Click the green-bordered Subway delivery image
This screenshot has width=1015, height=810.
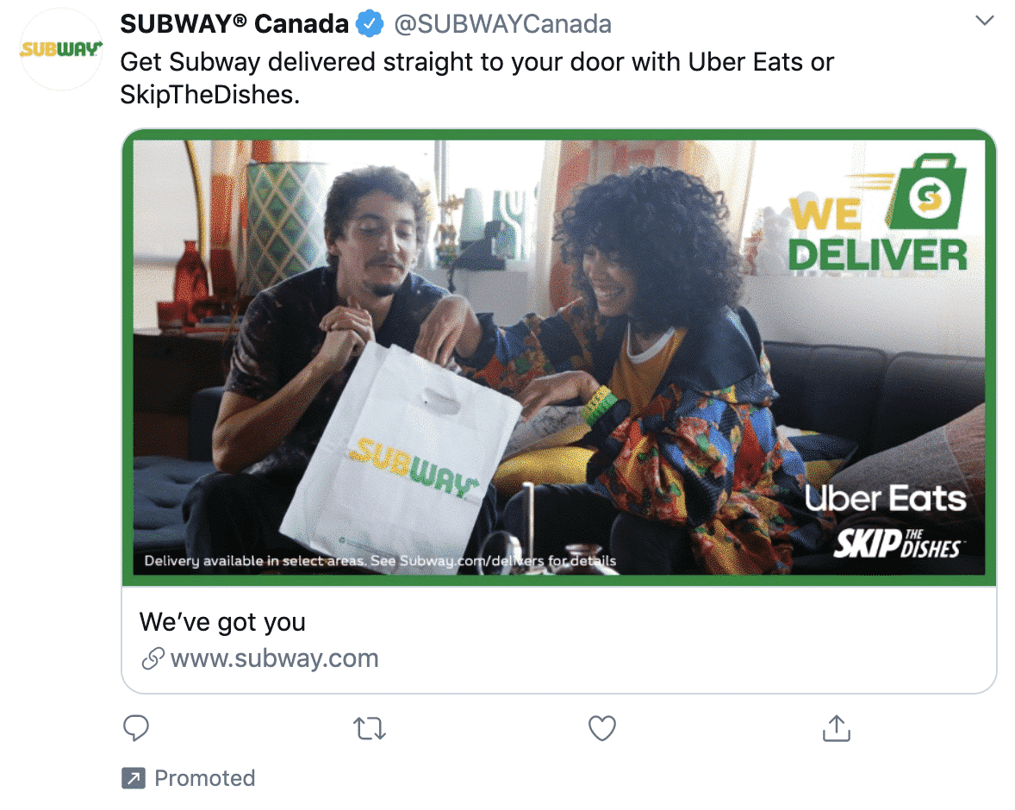tap(559, 358)
